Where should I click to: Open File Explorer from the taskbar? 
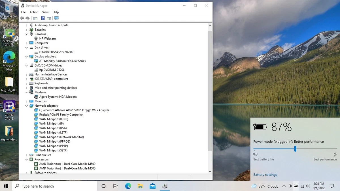point(140,186)
